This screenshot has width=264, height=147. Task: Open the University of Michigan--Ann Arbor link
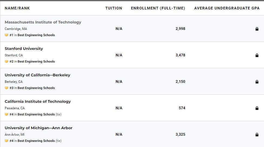38,128
